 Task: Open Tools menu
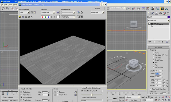point(10,5)
